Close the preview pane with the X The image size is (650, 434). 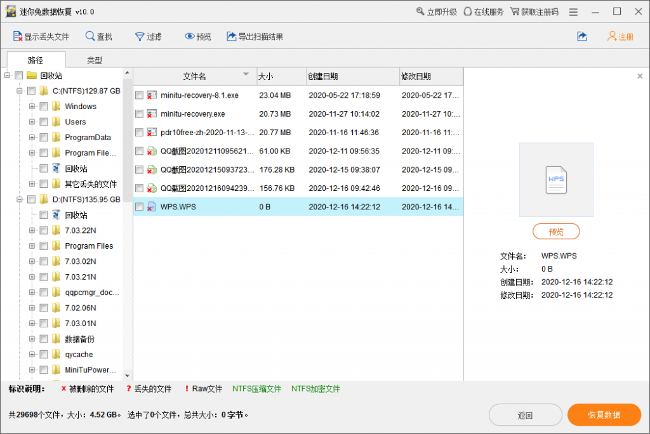pyautogui.click(x=640, y=76)
